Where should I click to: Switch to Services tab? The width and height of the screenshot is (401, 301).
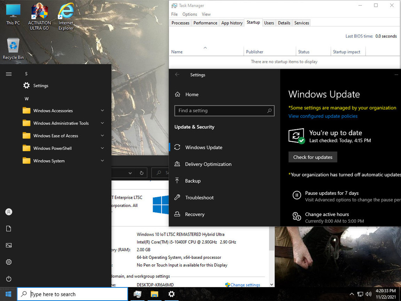click(x=301, y=23)
